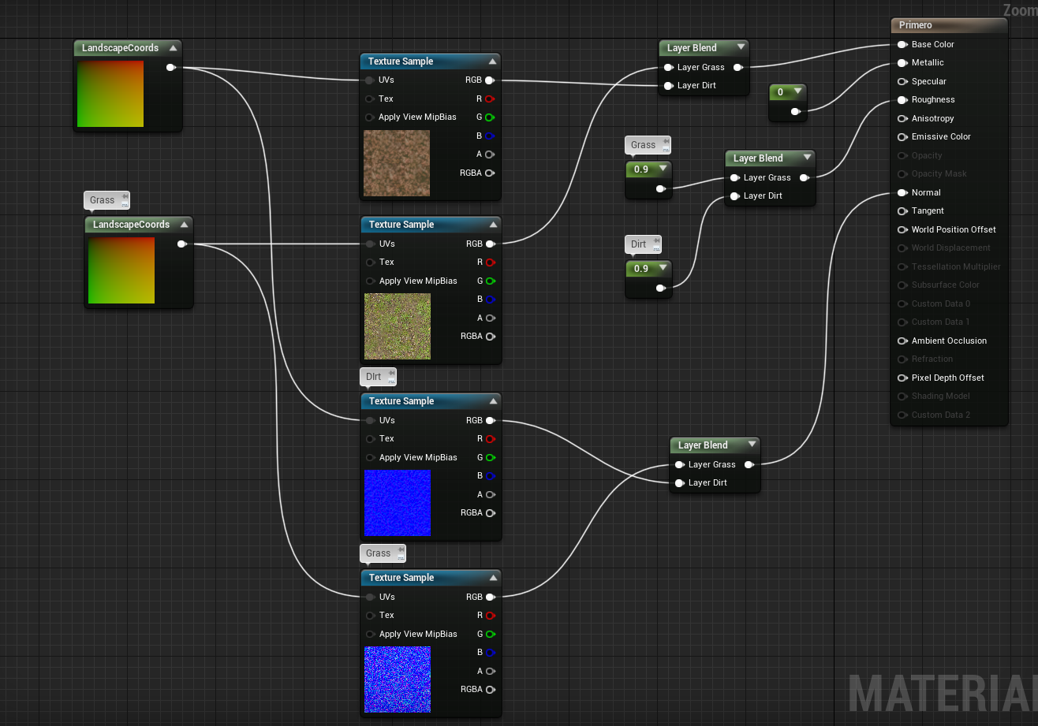Click Layer Dirt pin of Layer Blend feeding Normal
This screenshot has height=726, width=1038.
click(679, 482)
